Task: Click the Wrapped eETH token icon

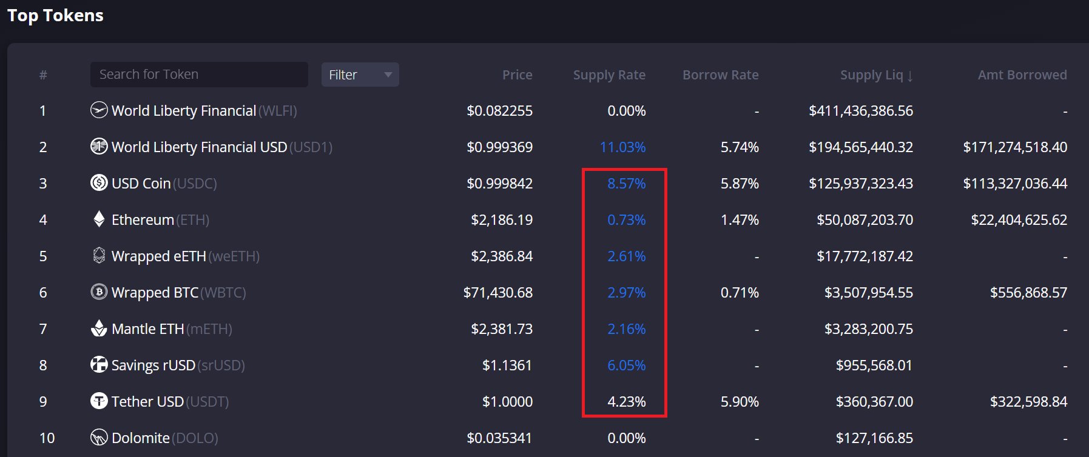Action: (x=99, y=256)
